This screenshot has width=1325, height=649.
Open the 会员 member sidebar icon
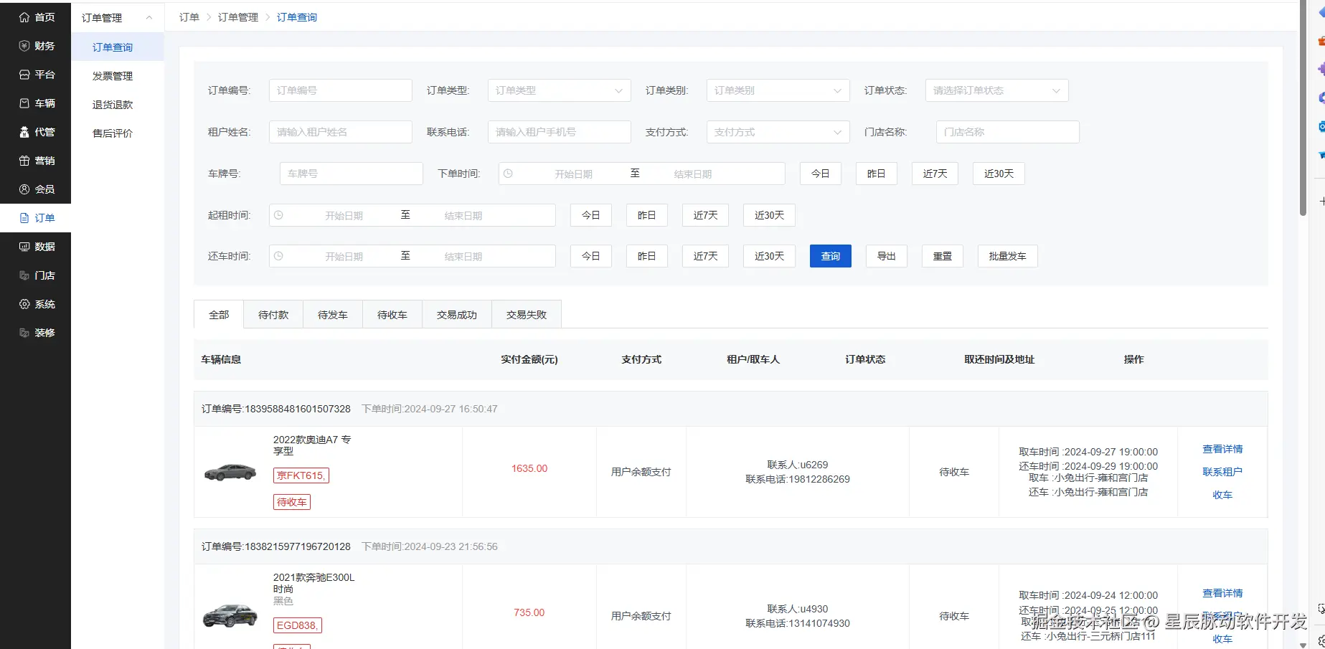pos(24,189)
